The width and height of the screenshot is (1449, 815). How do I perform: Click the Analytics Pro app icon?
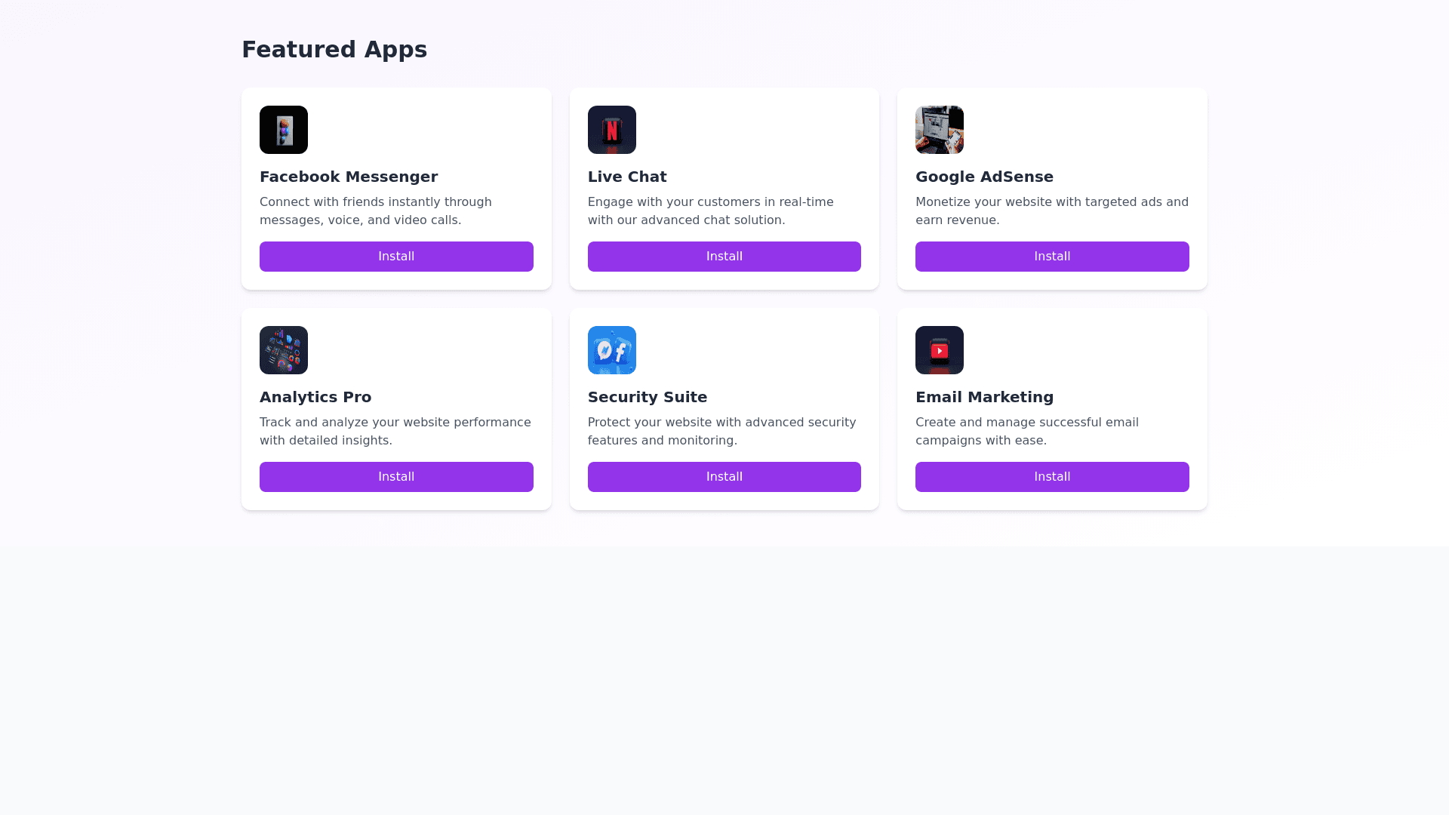coord(284,350)
